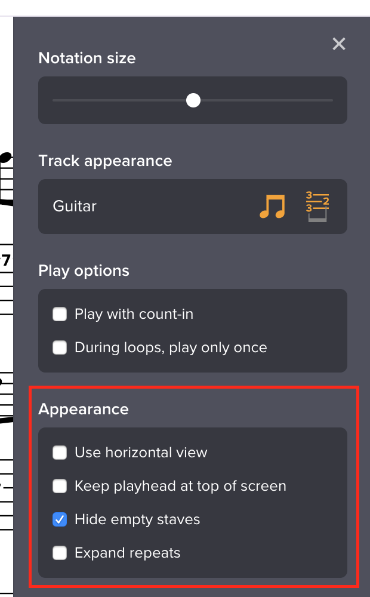Click the Appearance section heading
Screen dimensions: 370x597
point(84,409)
